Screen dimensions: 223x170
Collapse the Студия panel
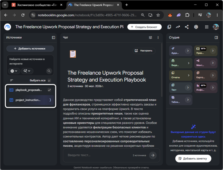tap(216, 38)
